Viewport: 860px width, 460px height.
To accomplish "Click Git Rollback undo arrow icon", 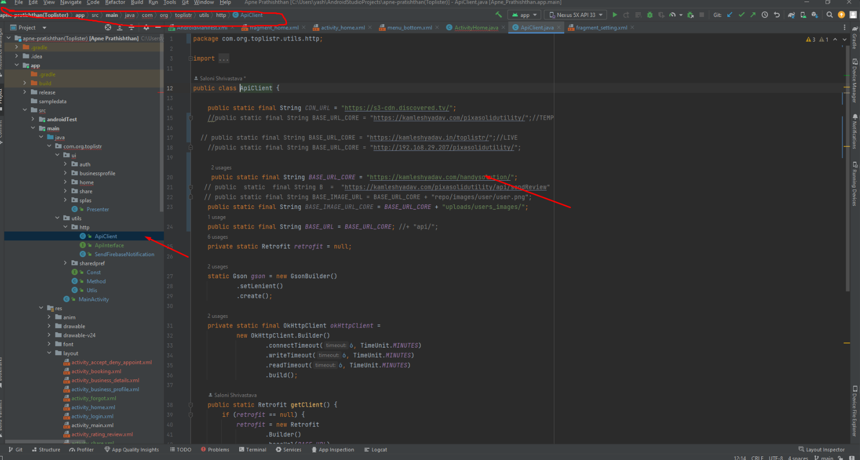I will coord(777,15).
